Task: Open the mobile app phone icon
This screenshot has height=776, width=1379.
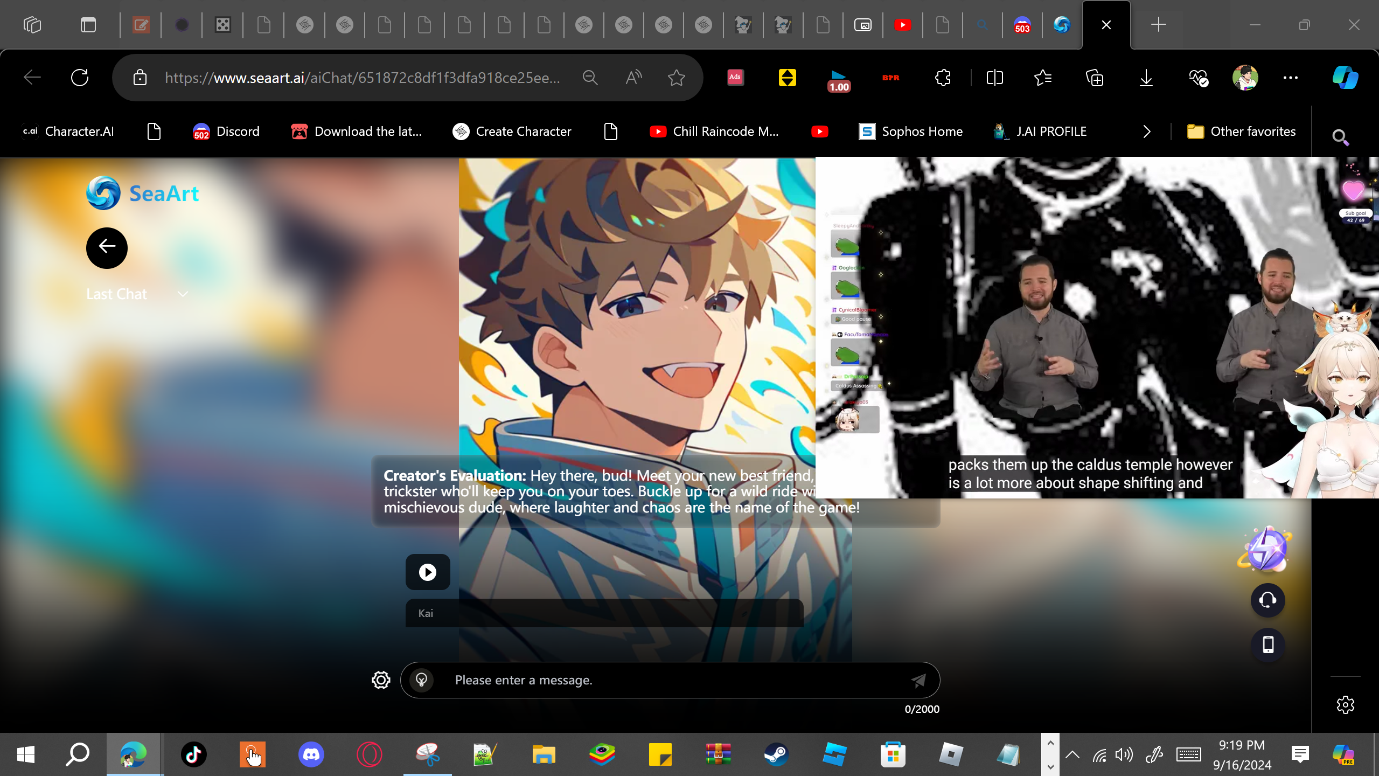Action: 1268,645
